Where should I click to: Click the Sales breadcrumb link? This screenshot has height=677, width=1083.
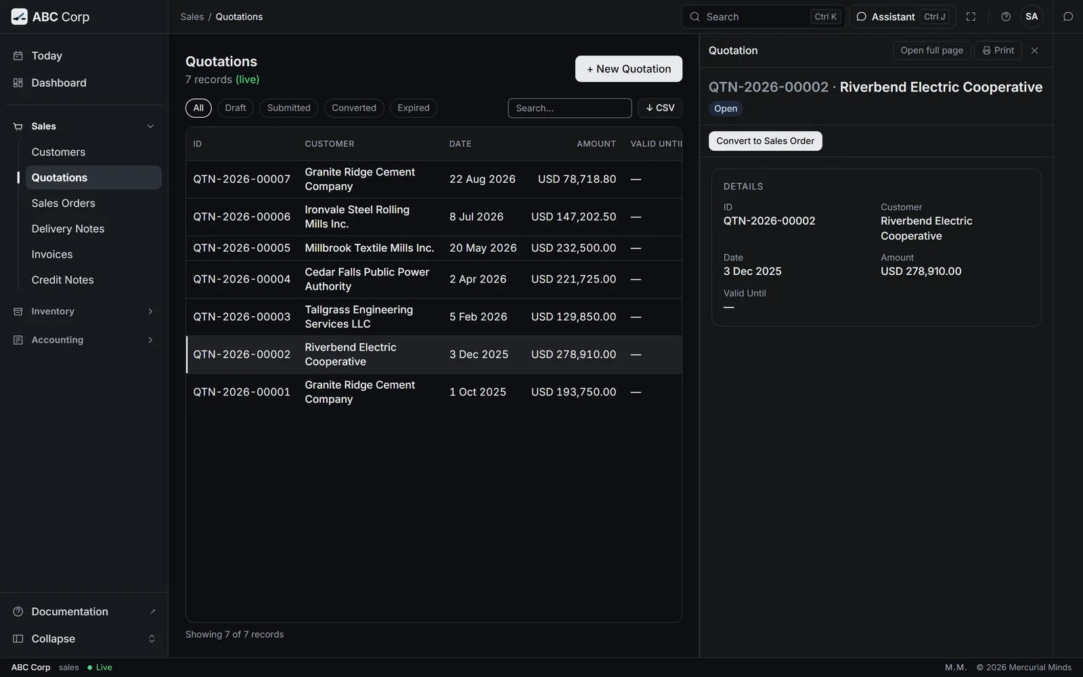192,17
